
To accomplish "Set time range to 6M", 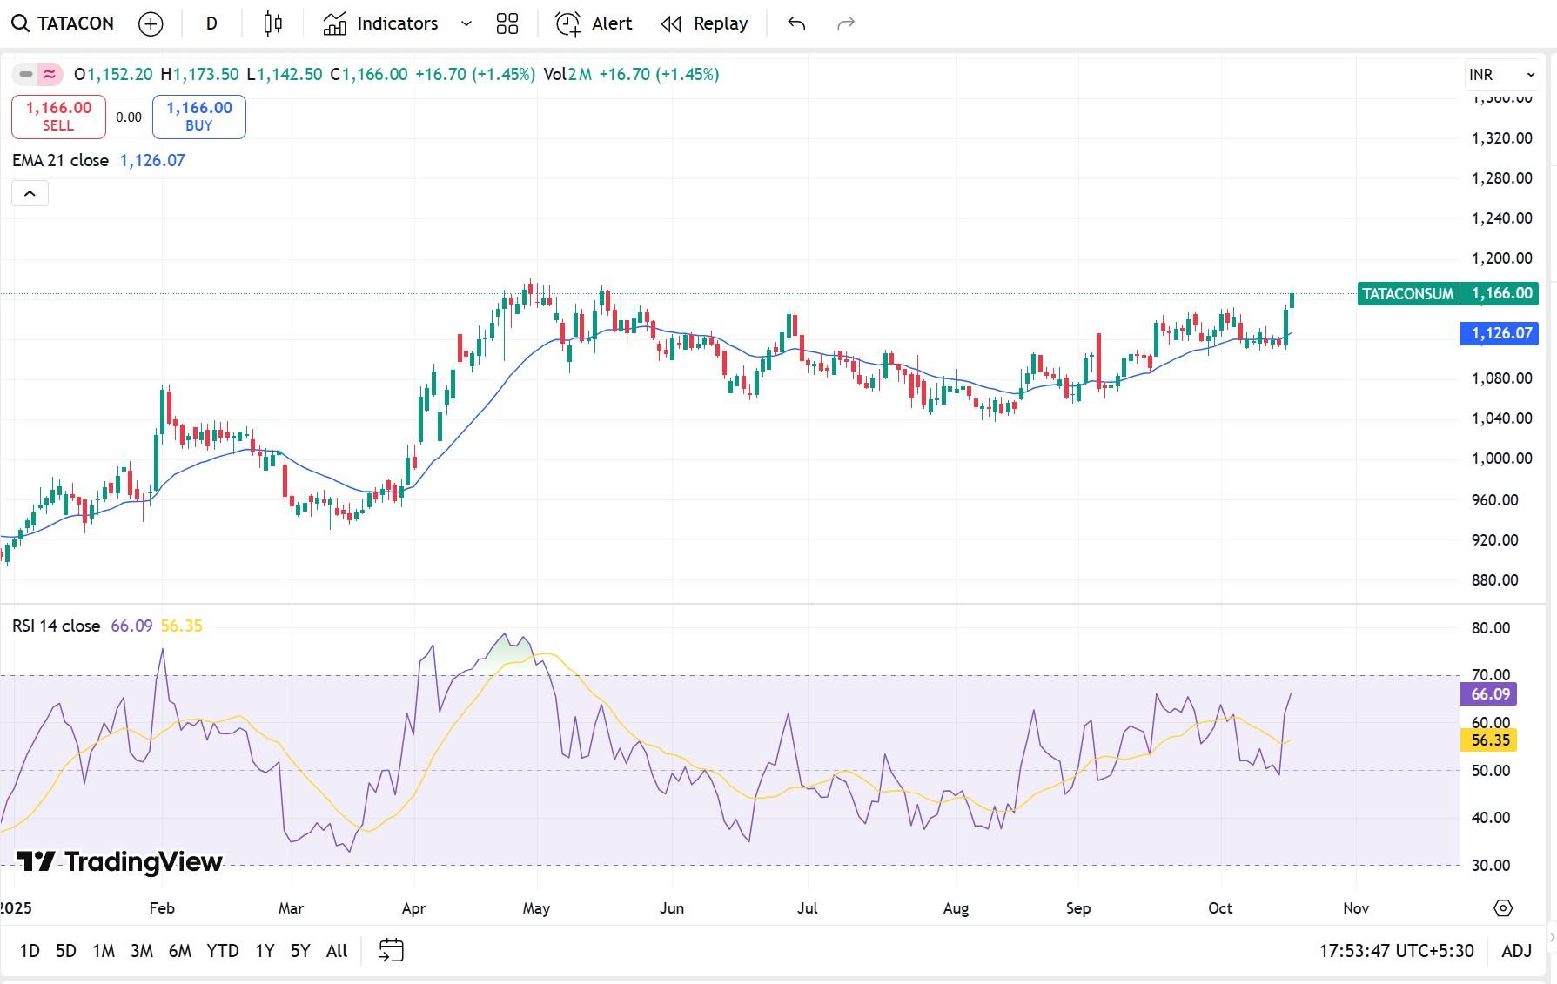I will click(180, 951).
